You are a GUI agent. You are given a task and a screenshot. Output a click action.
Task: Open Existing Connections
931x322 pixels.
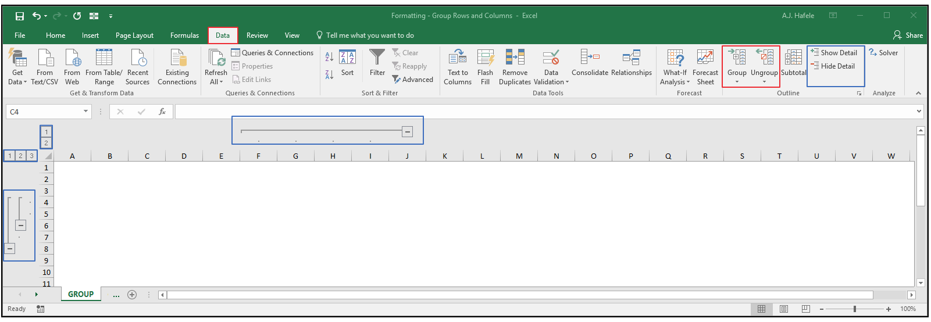tap(177, 67)
